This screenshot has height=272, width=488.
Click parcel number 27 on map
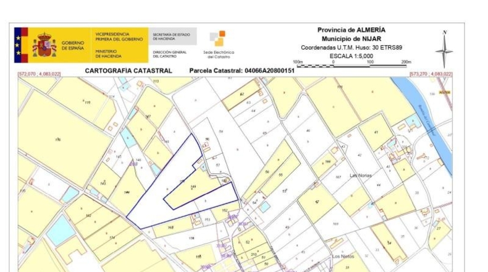[x=439, y=228]
